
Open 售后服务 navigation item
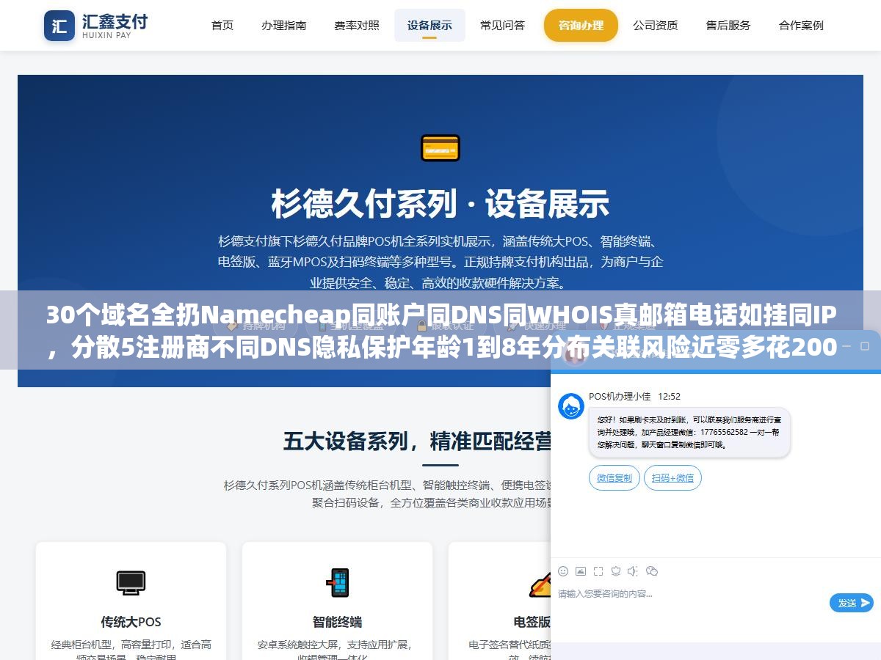coord(728,26)
